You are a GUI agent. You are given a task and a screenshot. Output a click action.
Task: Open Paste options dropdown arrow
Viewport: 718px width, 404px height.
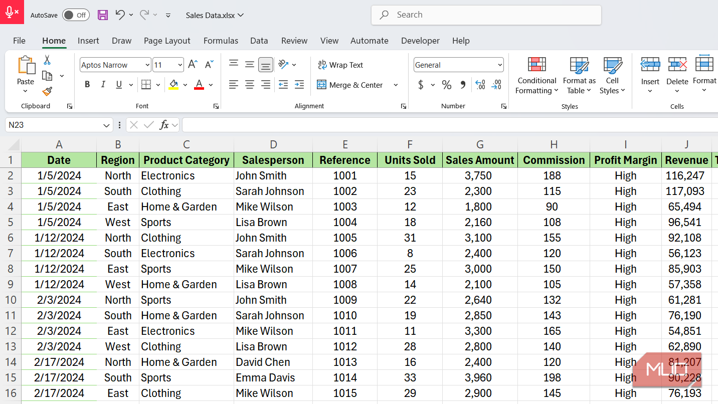[x=26, y=91]
